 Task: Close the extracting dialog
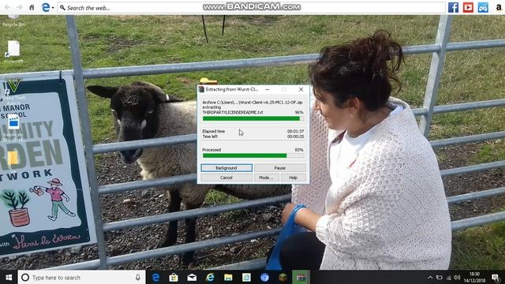point(301,89)
